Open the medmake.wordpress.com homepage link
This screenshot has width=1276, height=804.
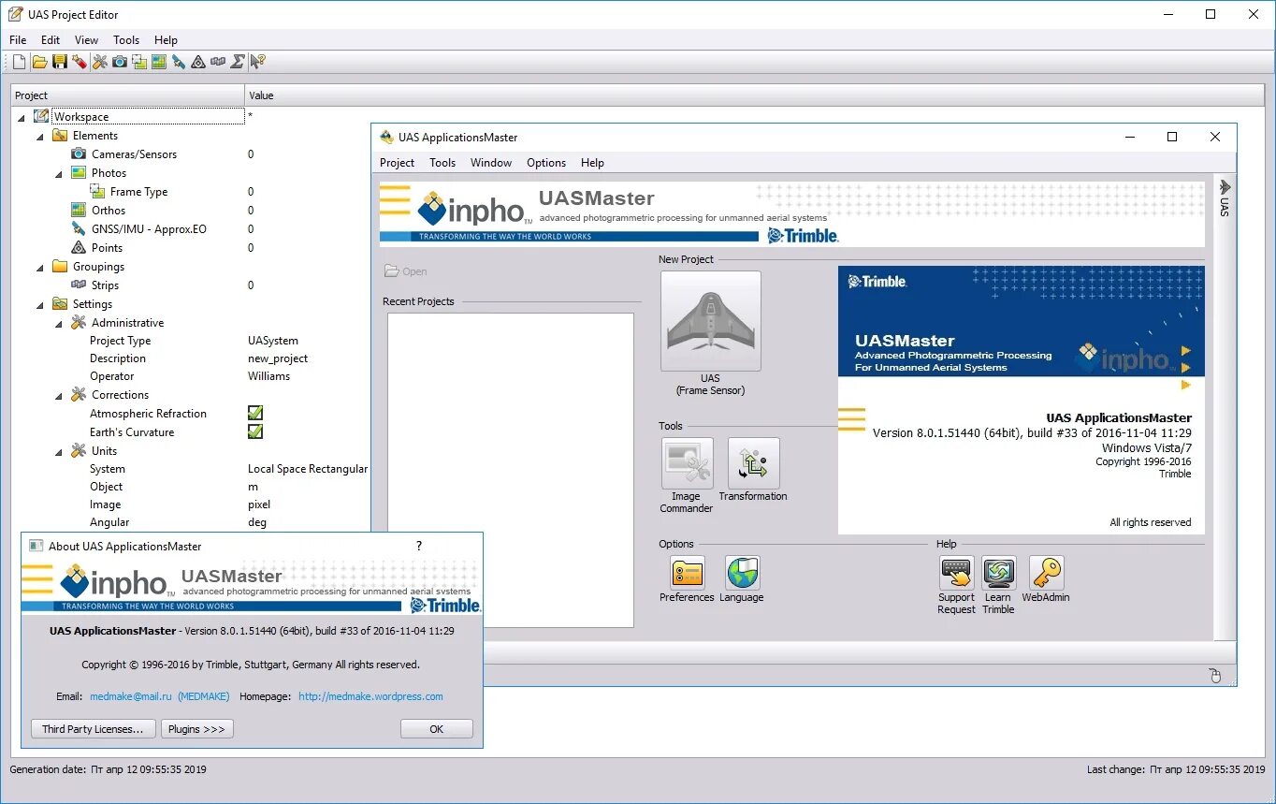[370, 696]
